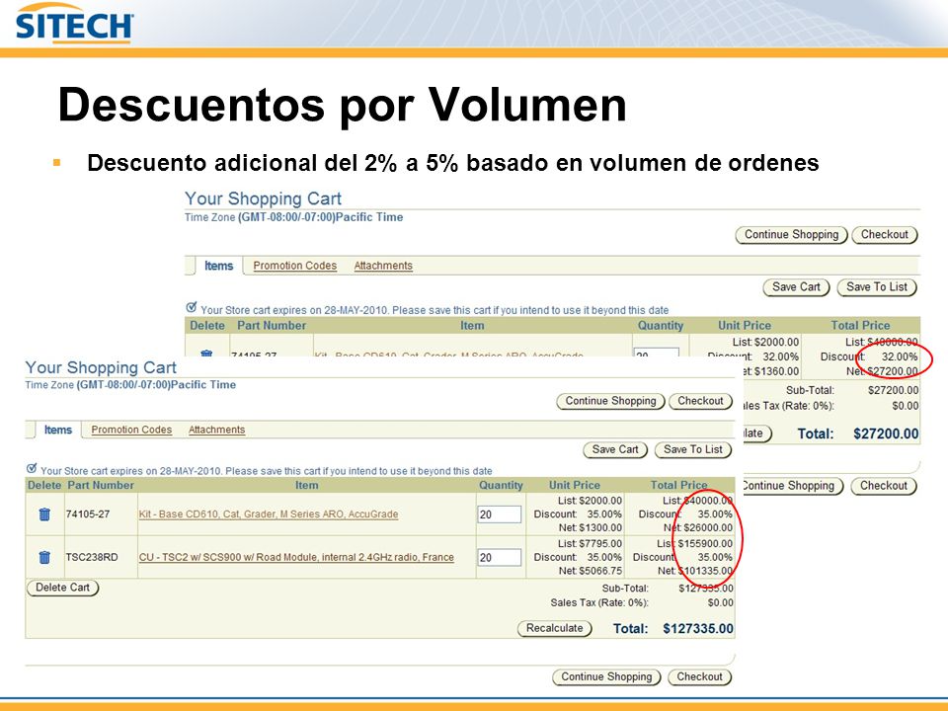Viewport: 948px width, 711px height.
Task: Click Save To List in front cart
Action: pyautogui.click(x=693, y=450)
